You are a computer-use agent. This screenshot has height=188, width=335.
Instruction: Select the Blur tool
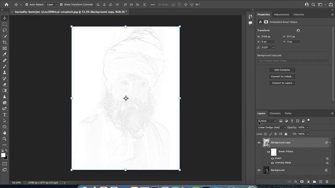[x=5, y=97]
